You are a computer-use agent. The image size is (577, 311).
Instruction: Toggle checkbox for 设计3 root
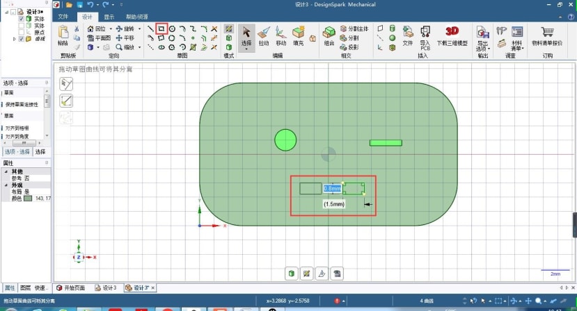(13, 12)
